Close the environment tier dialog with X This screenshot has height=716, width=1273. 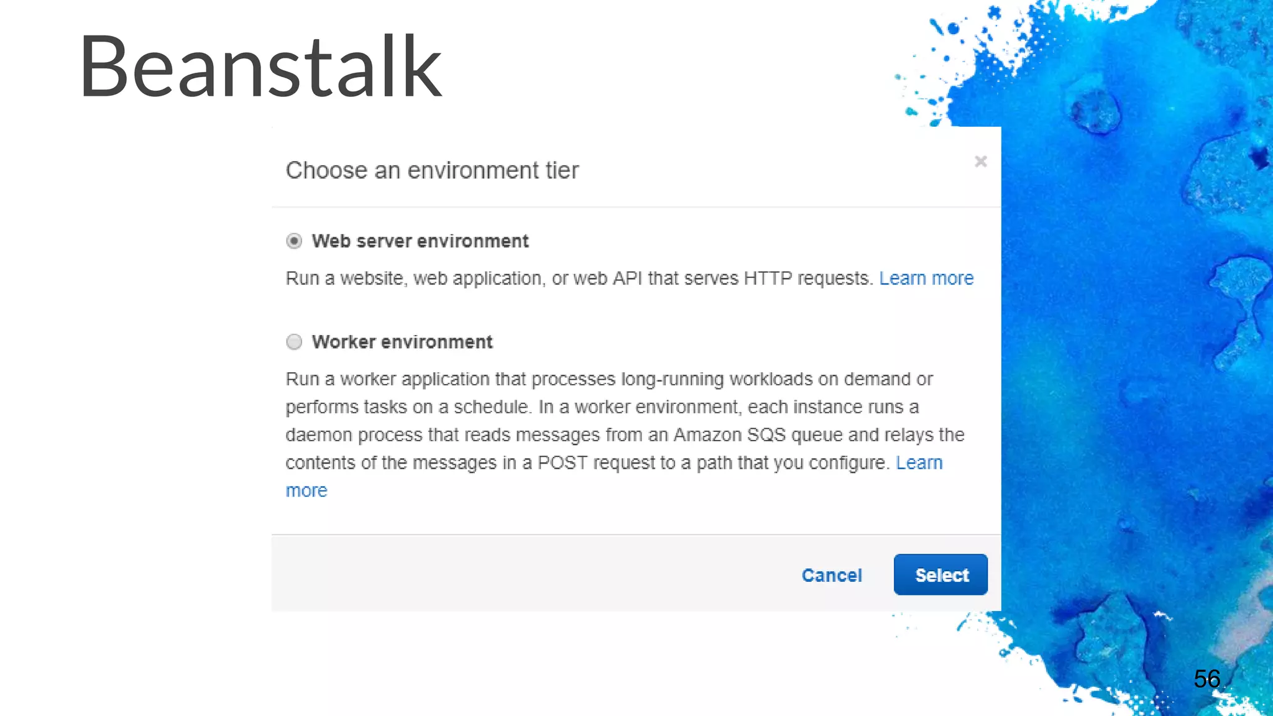click(980, 162)
